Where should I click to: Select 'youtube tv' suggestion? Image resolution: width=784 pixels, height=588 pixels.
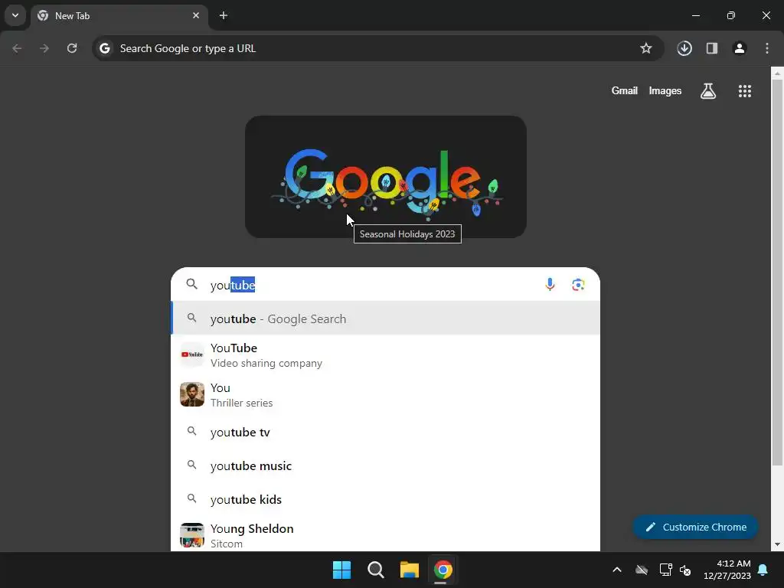tap(386, 432)
